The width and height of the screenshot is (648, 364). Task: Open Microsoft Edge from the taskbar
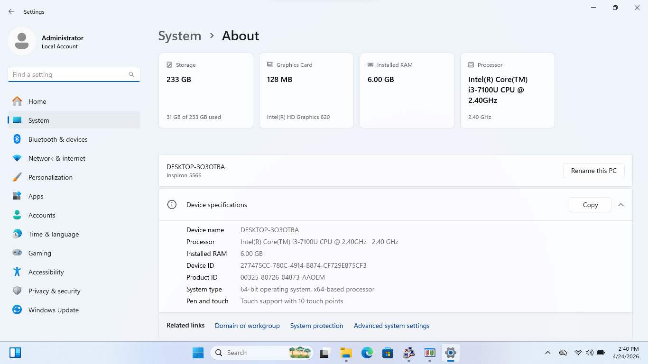tap(367, 353)
